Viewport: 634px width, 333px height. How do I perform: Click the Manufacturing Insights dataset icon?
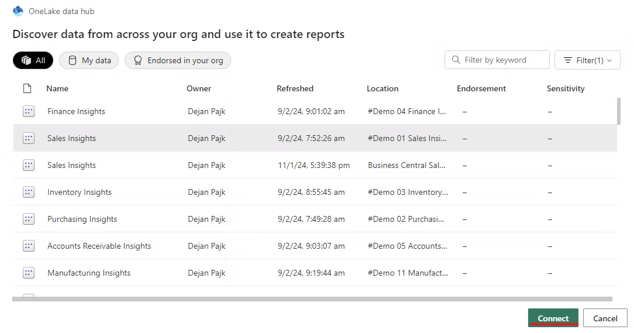point(29,273)
